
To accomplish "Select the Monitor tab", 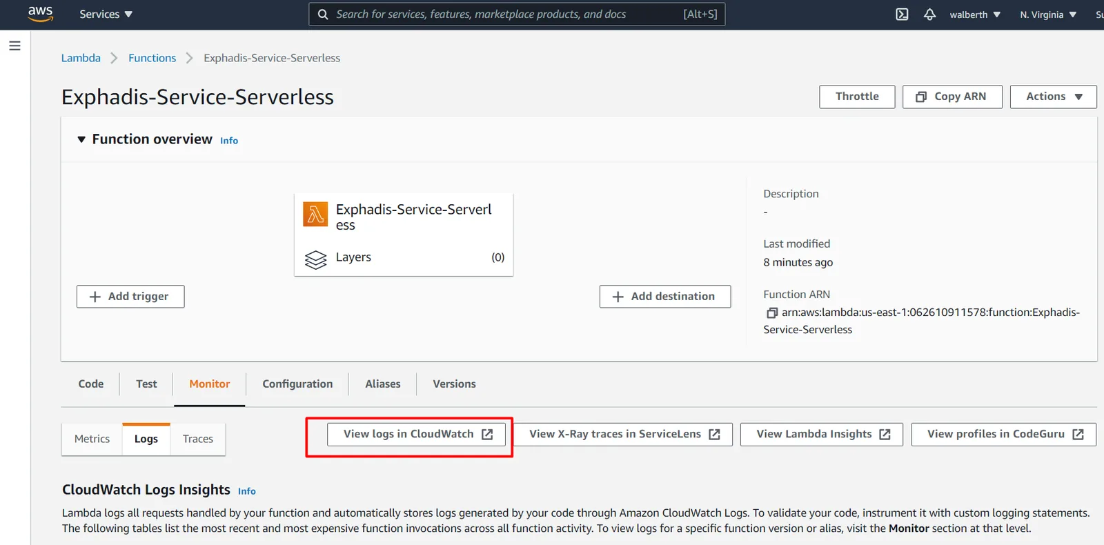I will (210, 384).
